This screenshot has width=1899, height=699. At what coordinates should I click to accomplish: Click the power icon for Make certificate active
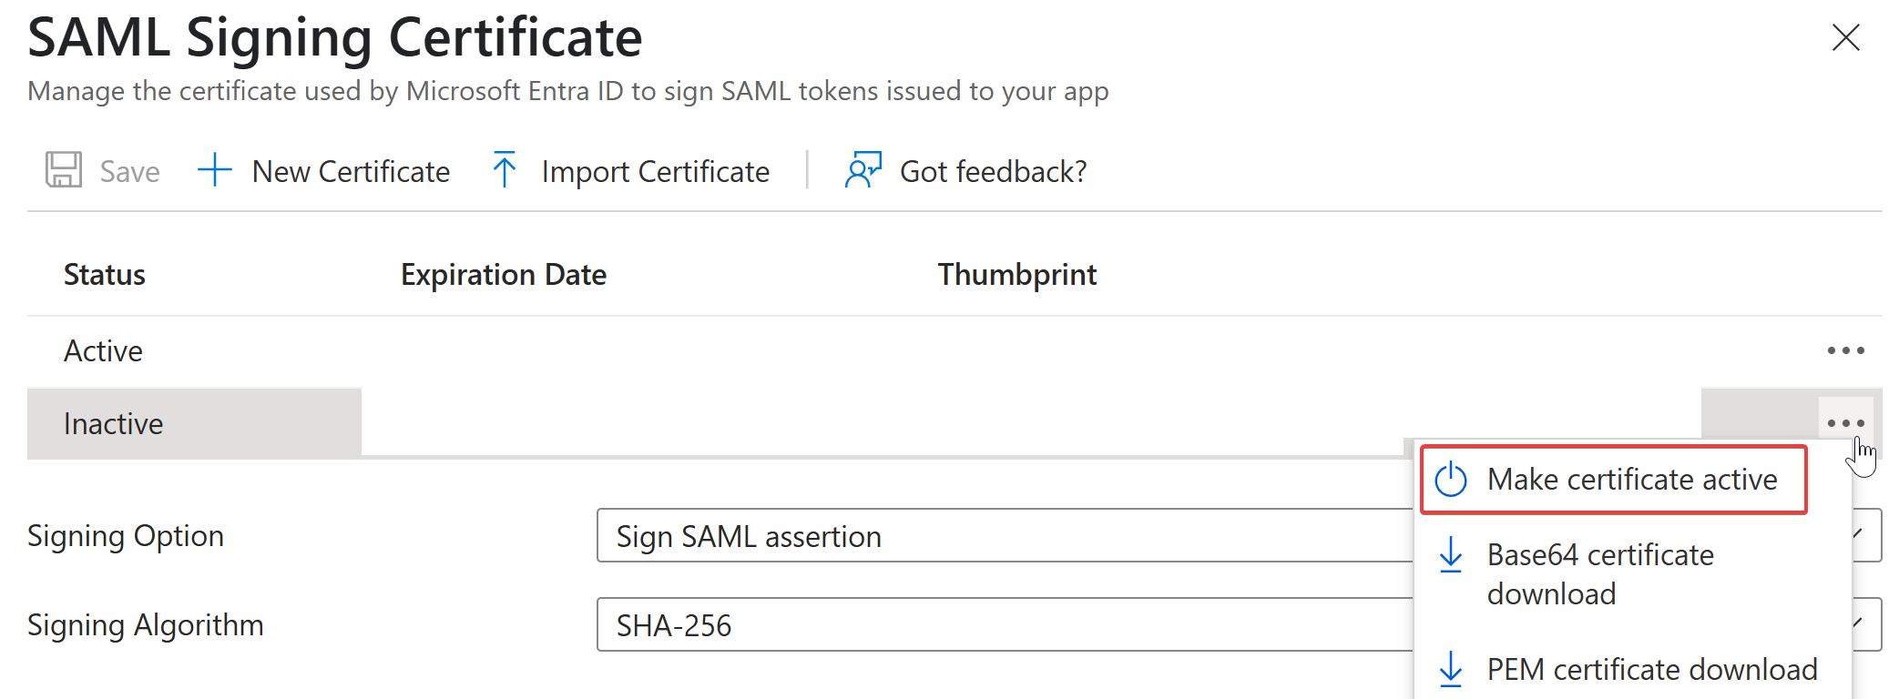[x=1451, y=480]
